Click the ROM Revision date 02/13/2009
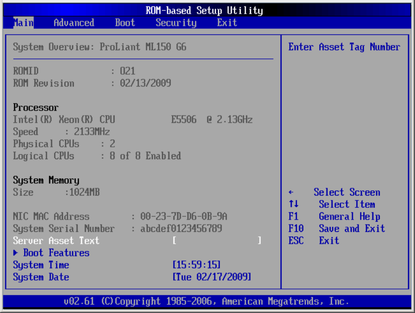Image resolution: width=415 pixels, height=313 pixels. tap(145, 83)
